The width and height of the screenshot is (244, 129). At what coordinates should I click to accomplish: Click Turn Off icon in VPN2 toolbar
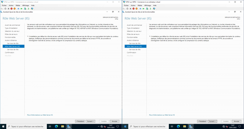click(x=9, y=9)
